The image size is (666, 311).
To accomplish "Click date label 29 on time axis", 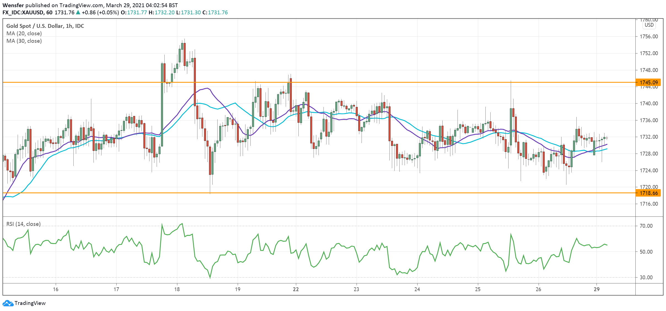I will coord(597,289).
